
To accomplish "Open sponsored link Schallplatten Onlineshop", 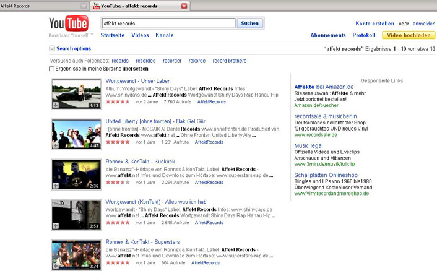I will pos(326,175).
